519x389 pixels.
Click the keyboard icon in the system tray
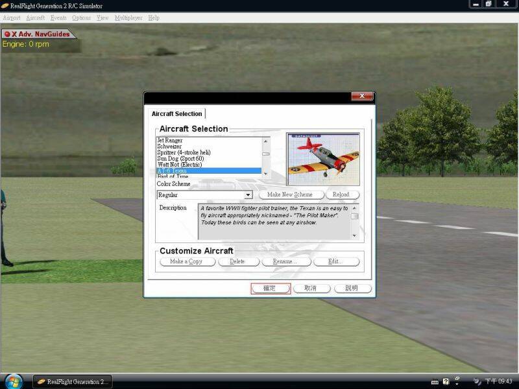point(435,382)
